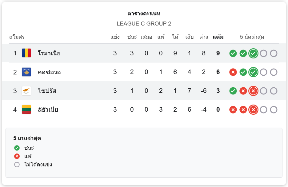Click the empty not-played circle in legend

click(x=17, y=165)
